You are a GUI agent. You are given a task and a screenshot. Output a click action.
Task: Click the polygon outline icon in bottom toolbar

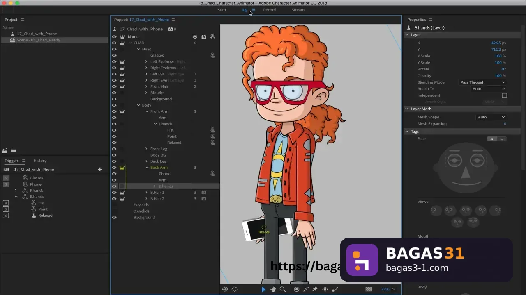pyautogui.click(x=235, y=289)
